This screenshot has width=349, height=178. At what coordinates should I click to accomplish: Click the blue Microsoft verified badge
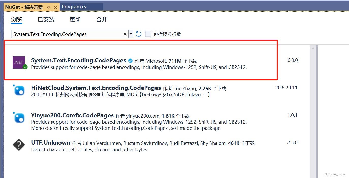130,60
